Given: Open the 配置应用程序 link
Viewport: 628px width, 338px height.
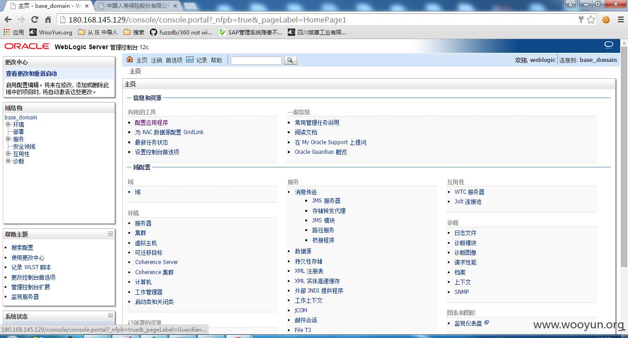Looking at the screenshot, I should point(151,123).
